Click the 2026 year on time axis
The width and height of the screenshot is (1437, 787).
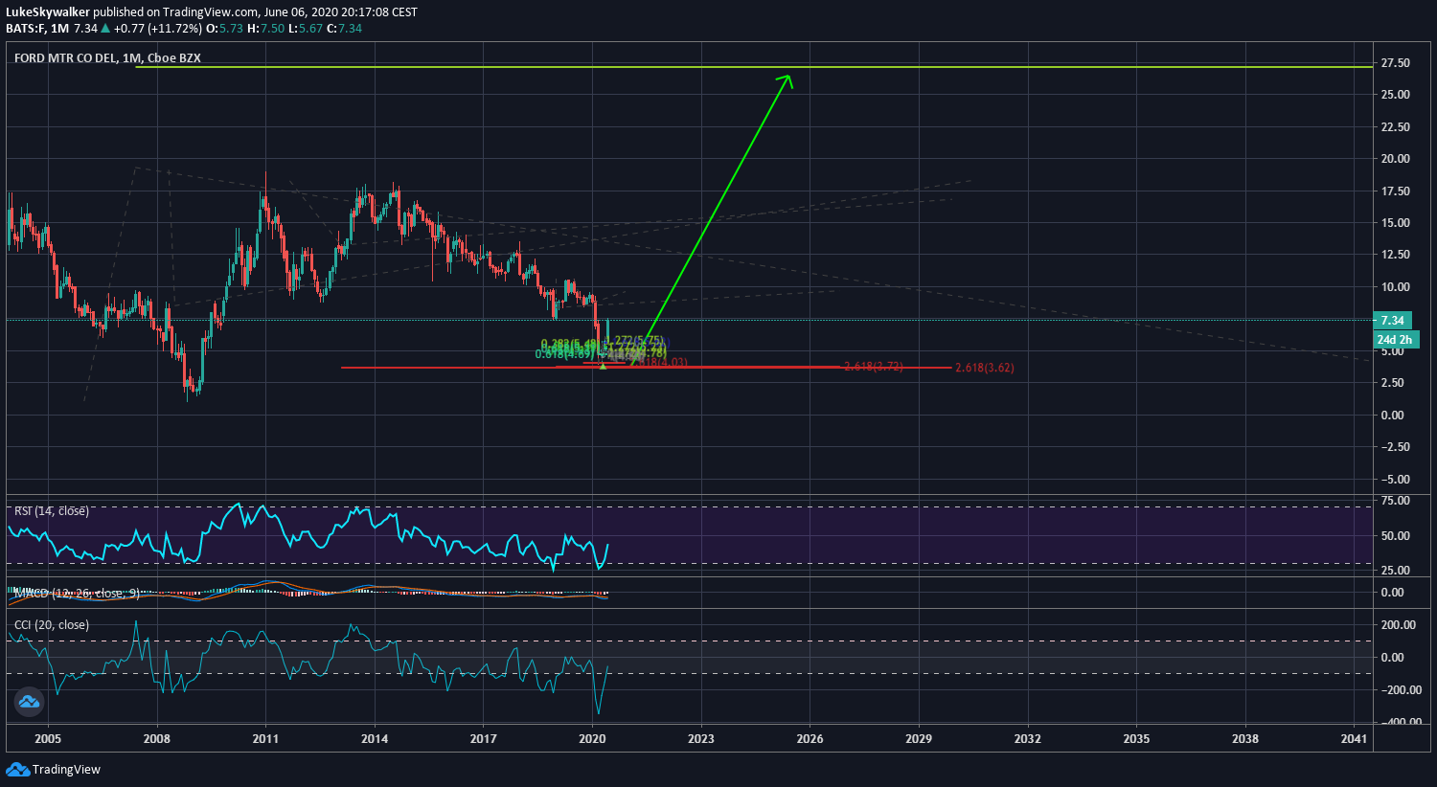tap(810, 739)
